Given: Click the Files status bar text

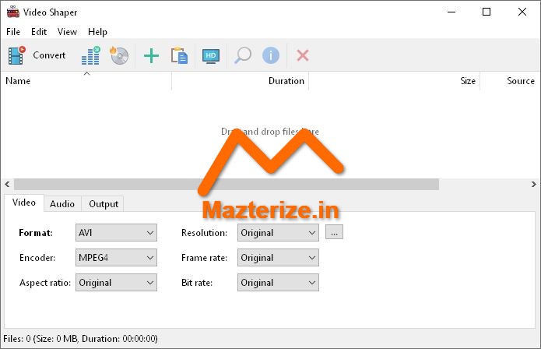Looking at the screenshot, I should coord(80,339).
